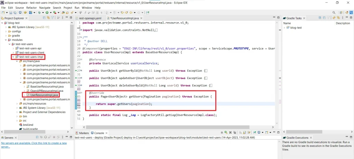354x159 pixels.
Task: Switch to the Markers tab
Action: point(82,133)
